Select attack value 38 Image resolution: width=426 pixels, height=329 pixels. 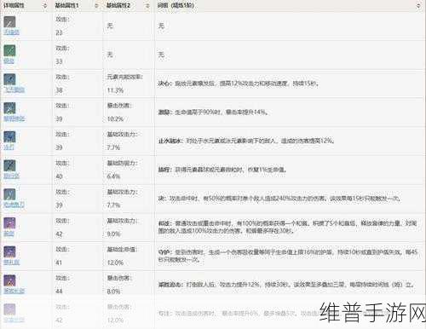point(59,90)
